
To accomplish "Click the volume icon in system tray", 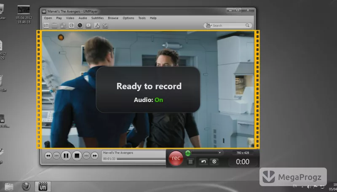I will [x=309, y=187].
